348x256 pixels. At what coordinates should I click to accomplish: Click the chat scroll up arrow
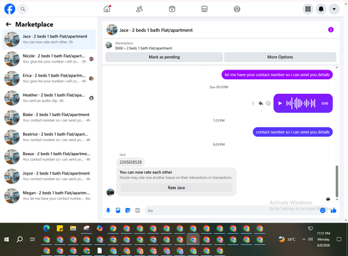coord(337,67)
